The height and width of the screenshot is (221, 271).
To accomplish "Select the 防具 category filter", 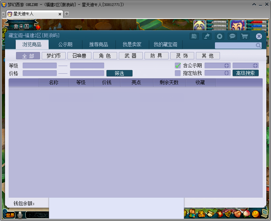I will pos(157,56).
